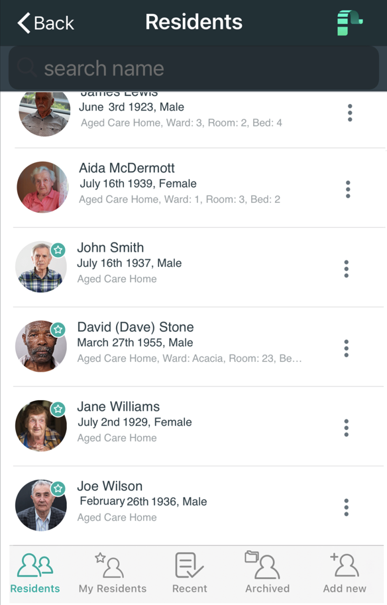Open more options for James Lewis
Screen dimensions: 387x605
pos(350,113)
